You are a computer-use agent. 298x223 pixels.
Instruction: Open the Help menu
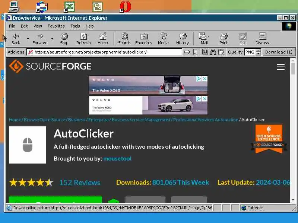89,26
